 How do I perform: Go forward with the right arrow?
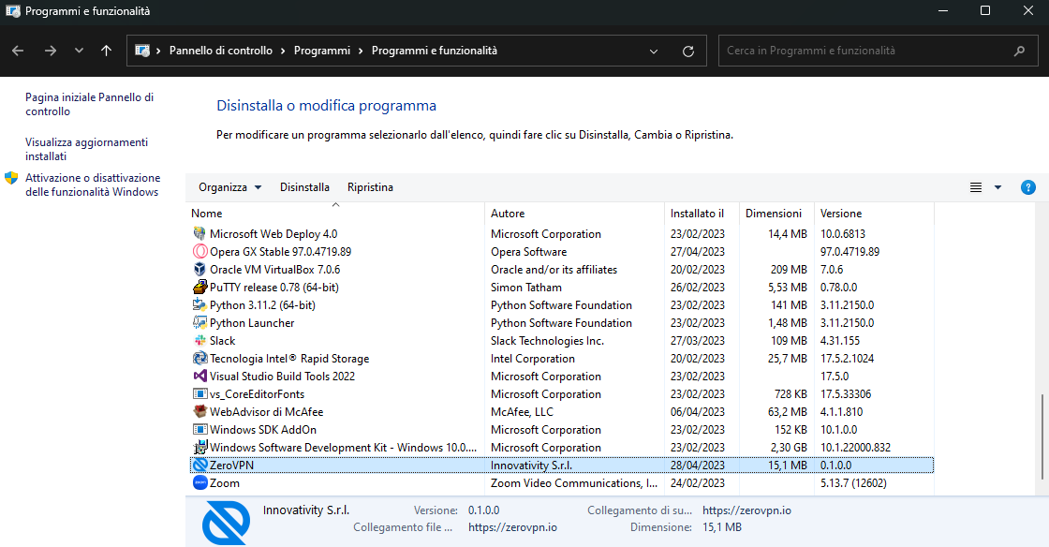(51, 51)
